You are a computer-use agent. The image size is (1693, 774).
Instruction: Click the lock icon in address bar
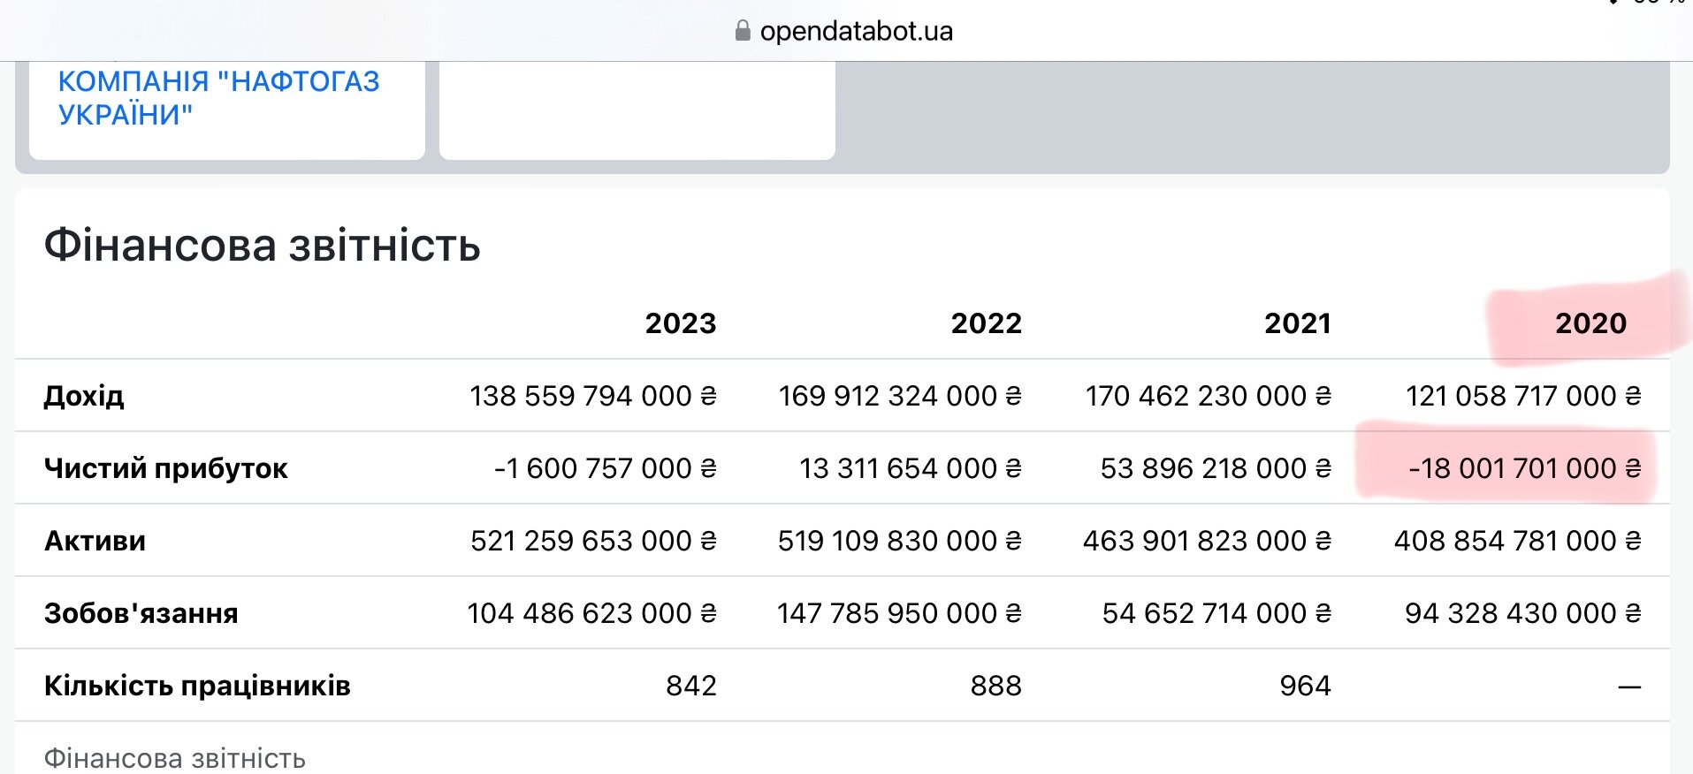click(743, 31)
